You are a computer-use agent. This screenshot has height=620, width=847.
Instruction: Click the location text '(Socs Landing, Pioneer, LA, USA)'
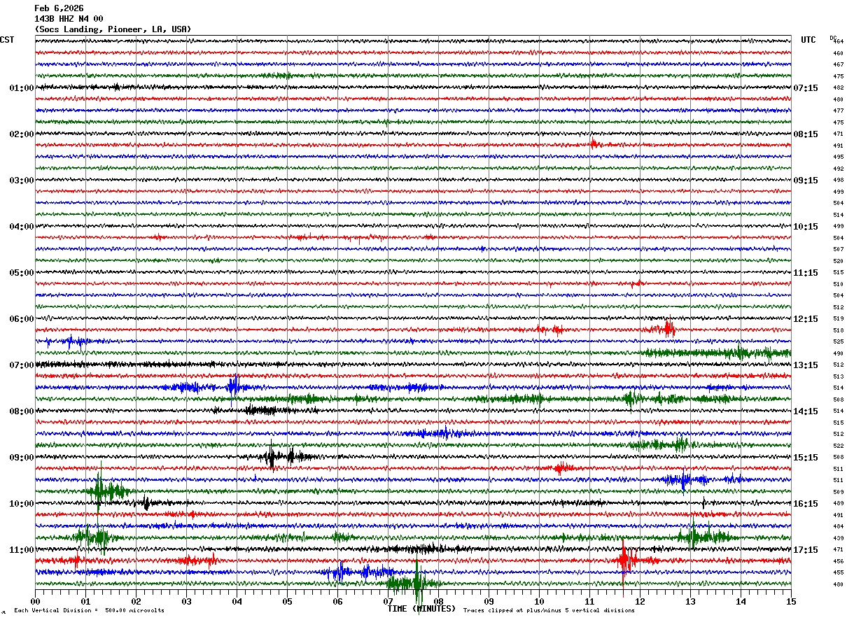tap(113, 29)
